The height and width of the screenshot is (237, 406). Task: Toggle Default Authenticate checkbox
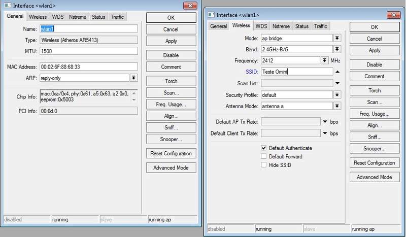263,148
